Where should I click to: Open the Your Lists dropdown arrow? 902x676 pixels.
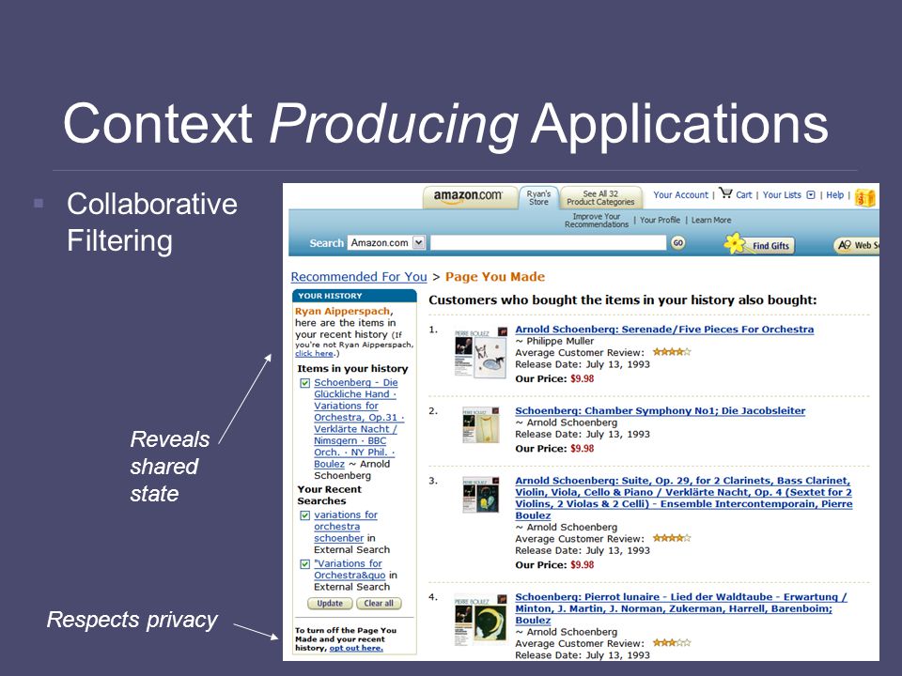coord(811,195)
